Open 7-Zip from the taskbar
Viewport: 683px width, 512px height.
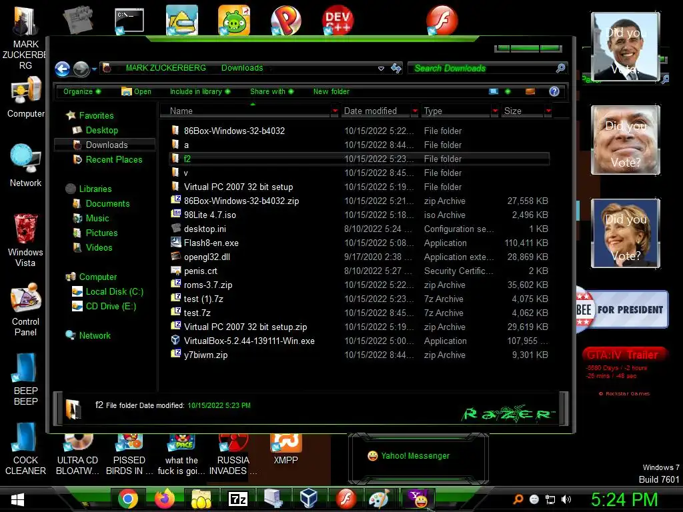coord(238,499)
